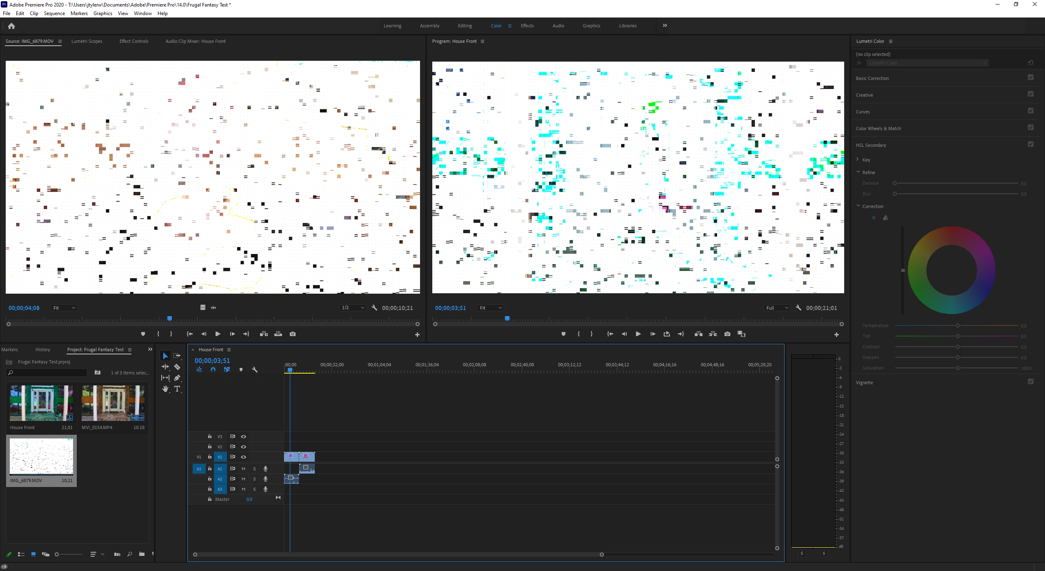Click the Temperature slider handle

click(x=957, y=325)
